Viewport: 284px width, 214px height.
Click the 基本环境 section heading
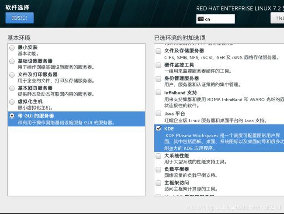(19, 38)
